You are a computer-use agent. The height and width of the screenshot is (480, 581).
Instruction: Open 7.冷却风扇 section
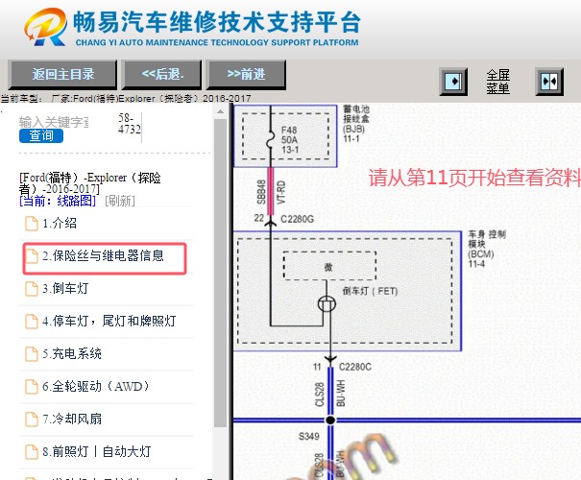click(x=72, y=419)
